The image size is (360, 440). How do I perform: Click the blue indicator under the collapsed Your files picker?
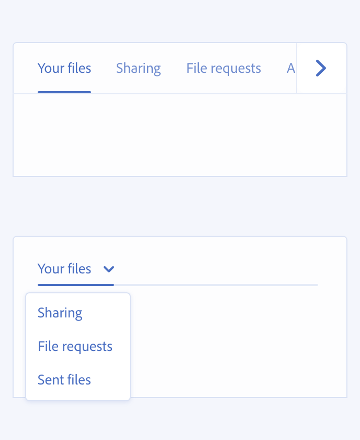click(x=75, y=285)
